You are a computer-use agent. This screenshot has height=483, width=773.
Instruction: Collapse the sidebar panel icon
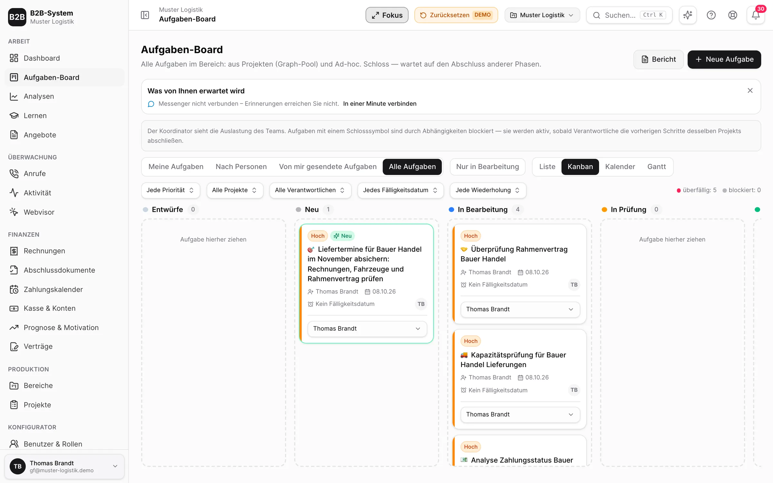pos(145,15)
